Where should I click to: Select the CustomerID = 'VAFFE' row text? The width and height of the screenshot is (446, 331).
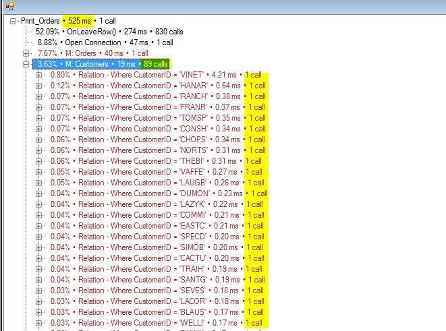156,172
